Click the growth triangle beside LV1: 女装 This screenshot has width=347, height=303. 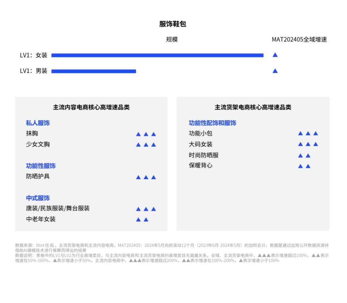click(275, 55)
